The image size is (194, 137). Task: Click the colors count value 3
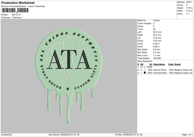click(x=187, y=5)
